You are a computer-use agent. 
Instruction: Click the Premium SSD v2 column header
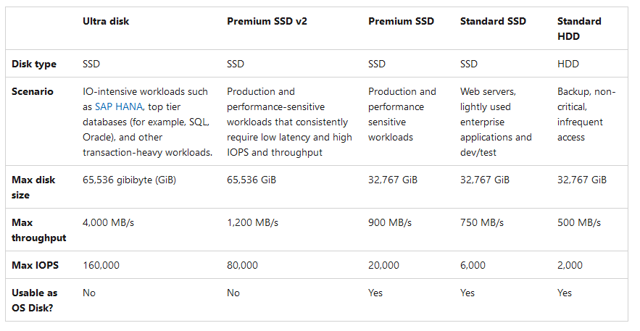[267, 21]
